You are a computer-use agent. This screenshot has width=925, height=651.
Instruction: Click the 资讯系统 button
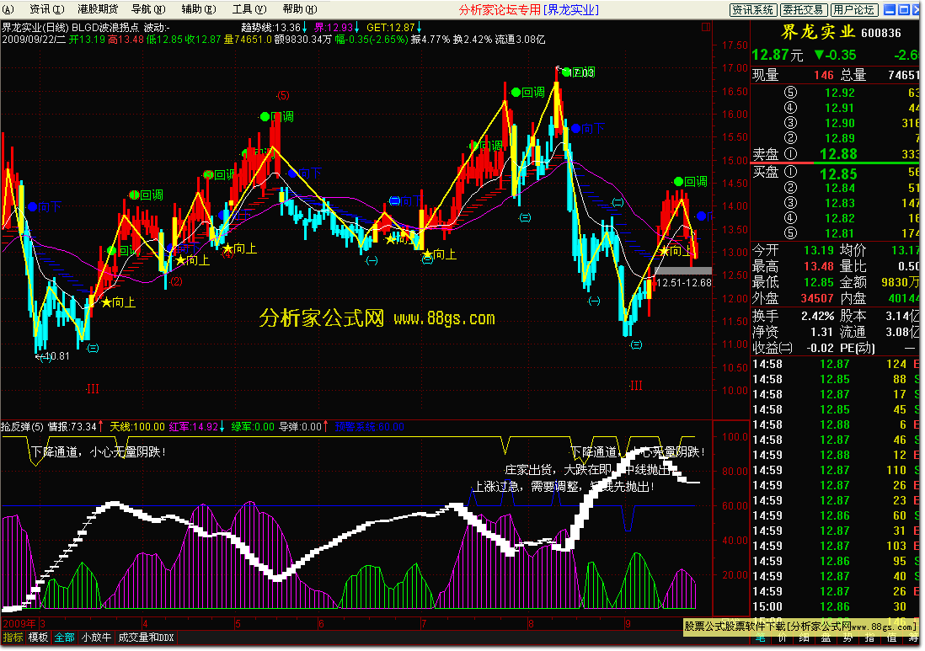pyautogui.click(x=753, y=9)
